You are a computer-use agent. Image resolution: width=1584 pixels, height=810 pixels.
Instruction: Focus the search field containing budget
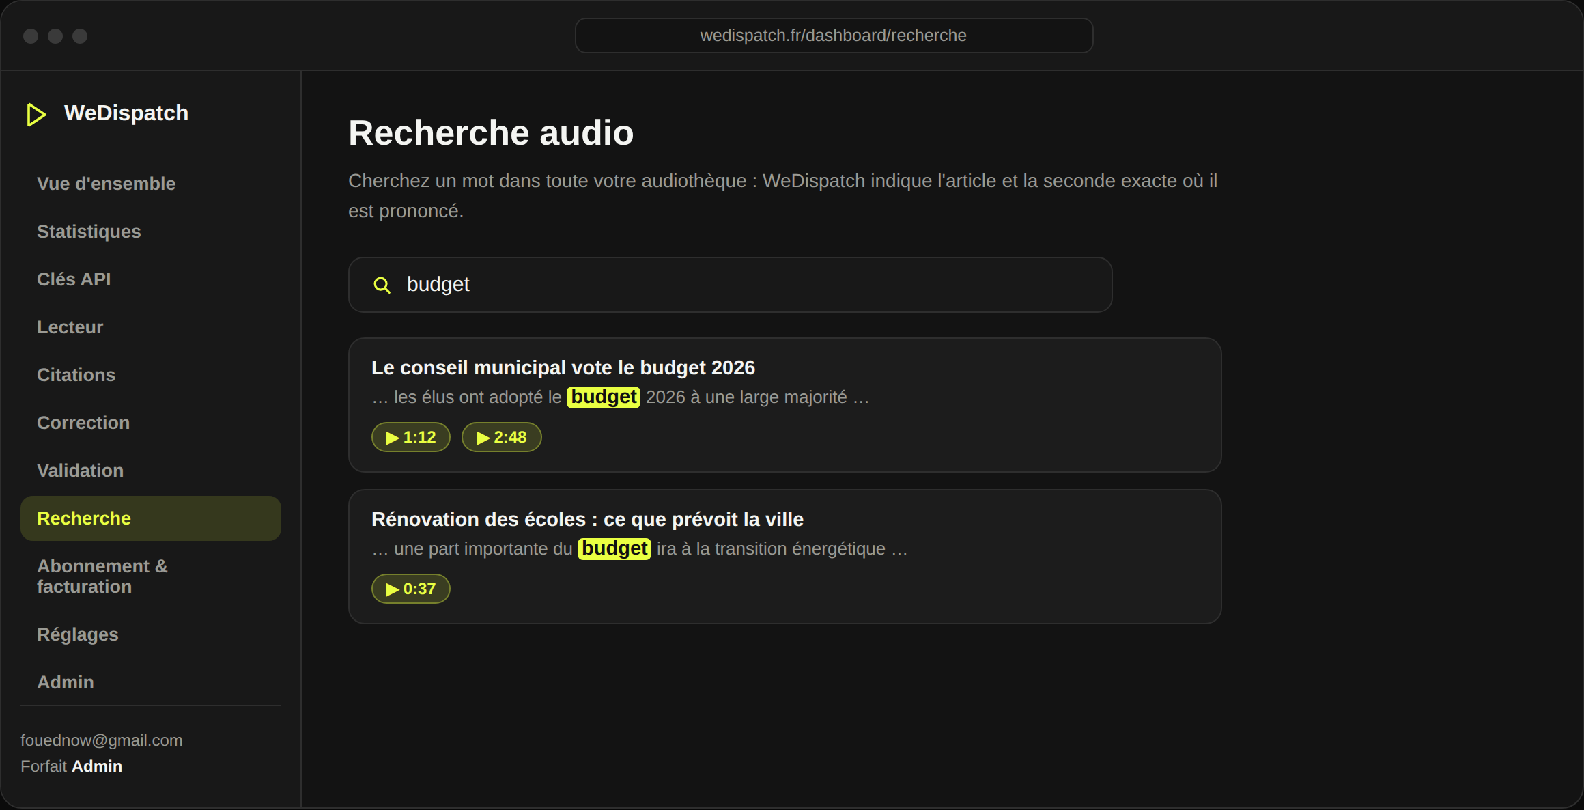tap(731, 285)
